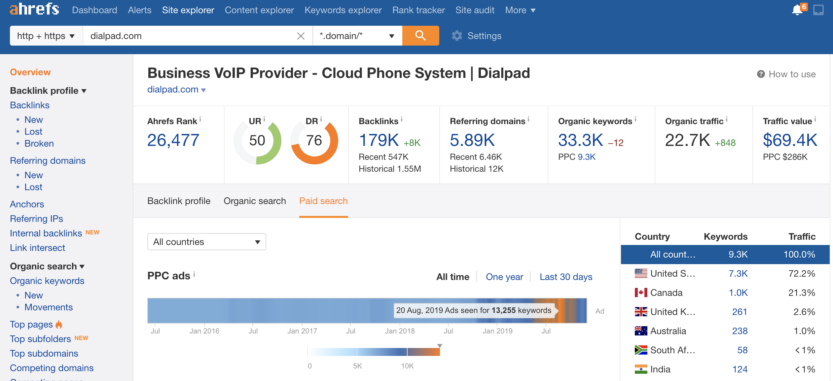Open Link intersect in sidebar

37,248
